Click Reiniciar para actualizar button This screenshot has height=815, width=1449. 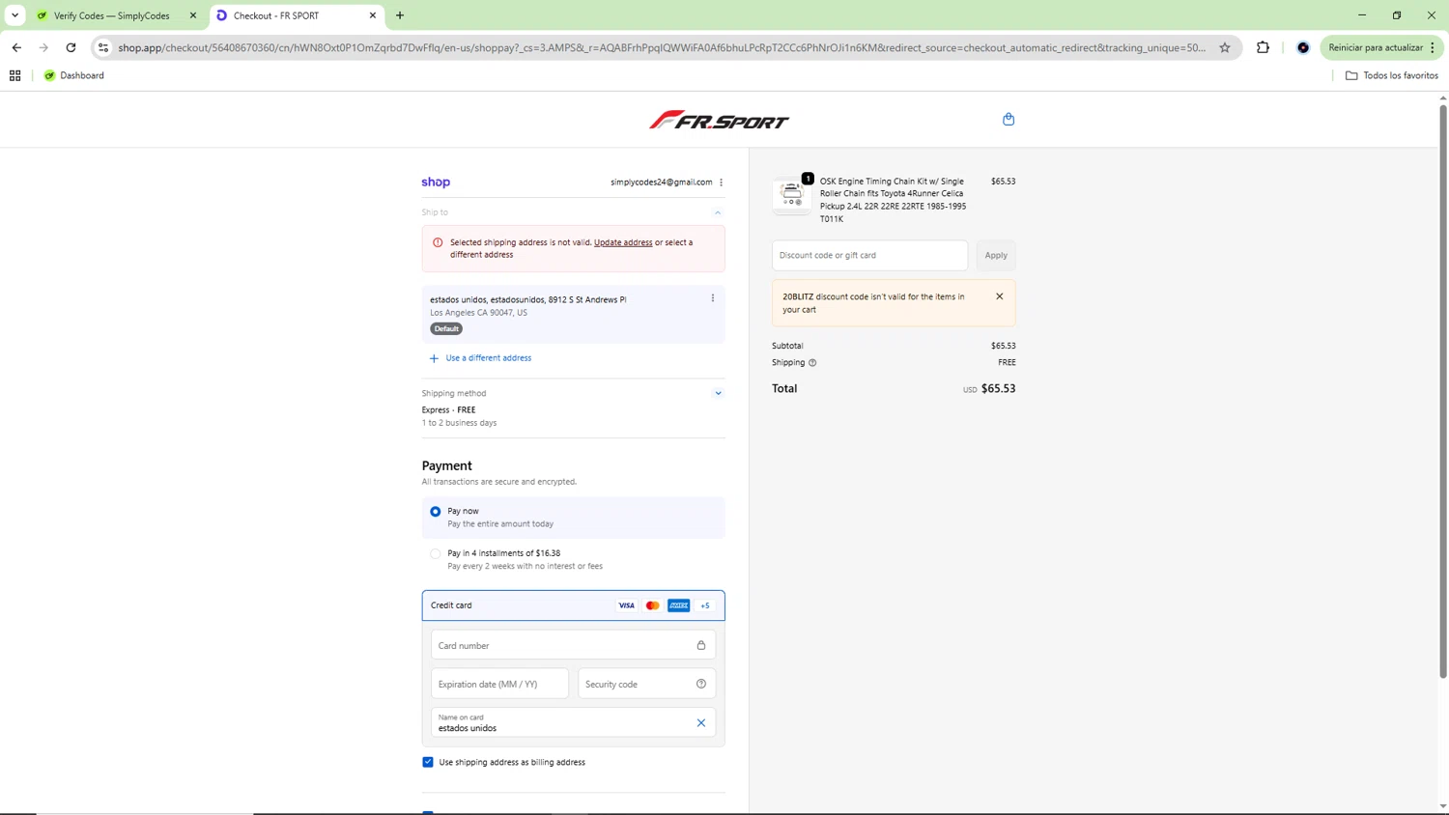(1381, 47)
